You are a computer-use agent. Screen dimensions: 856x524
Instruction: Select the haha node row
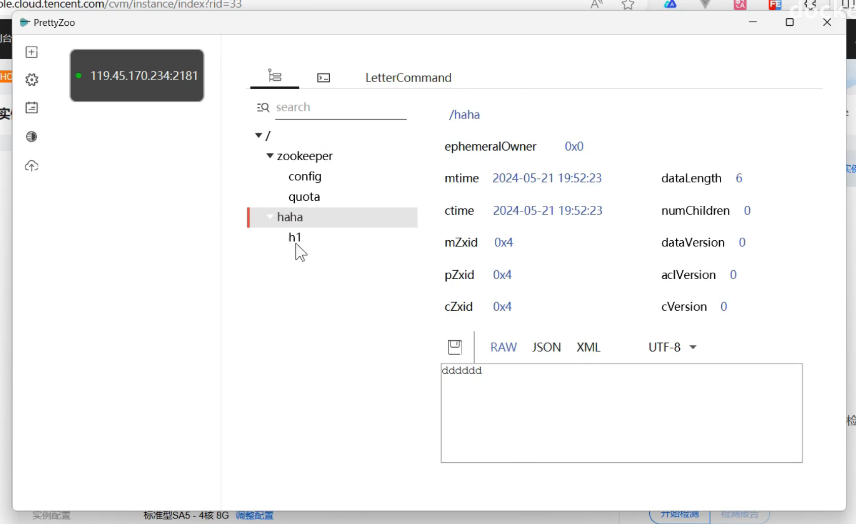(332, 217)
